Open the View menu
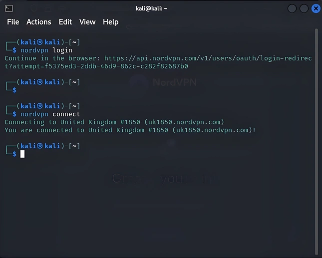This screenshot has height=258, width=322. pos(87,22)
